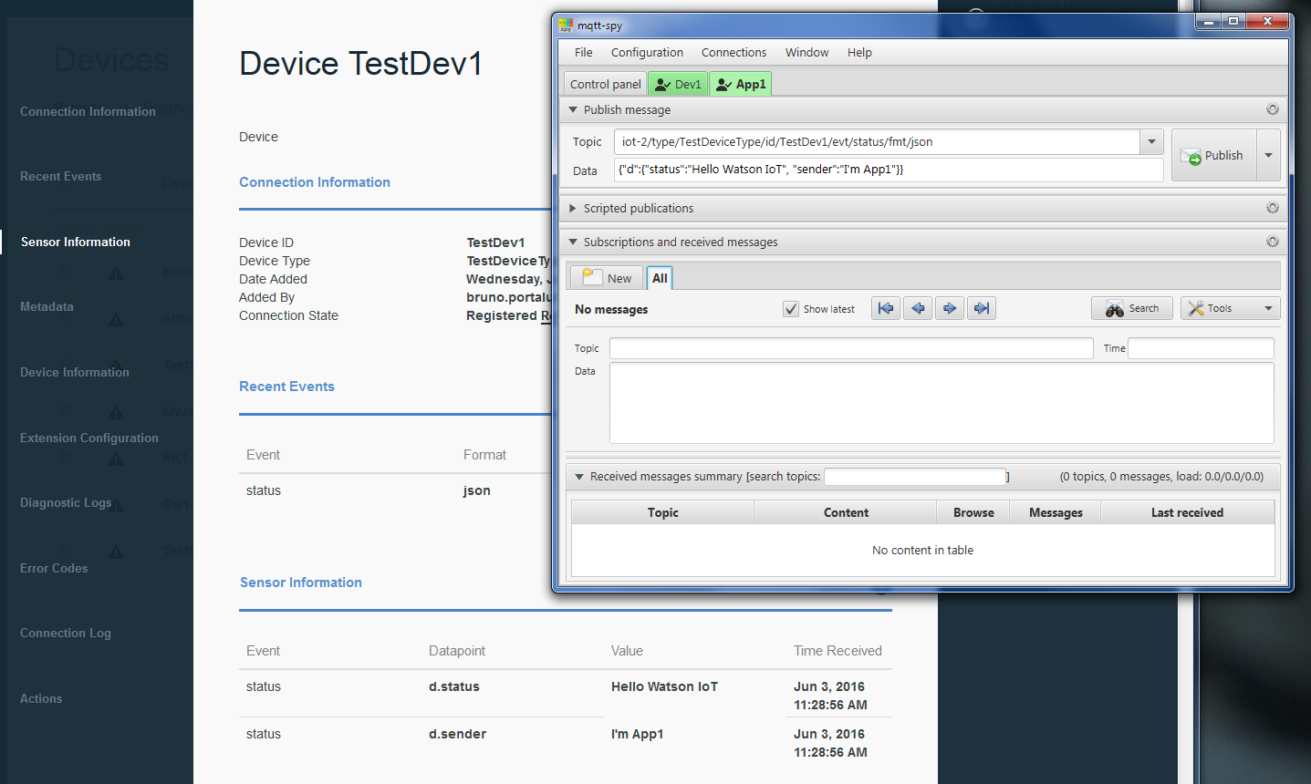The height and width of the screenshot is (784, 1311).
Task: Select the App1 connection tab
Action: pyautogui.click(x=741, y=84)
